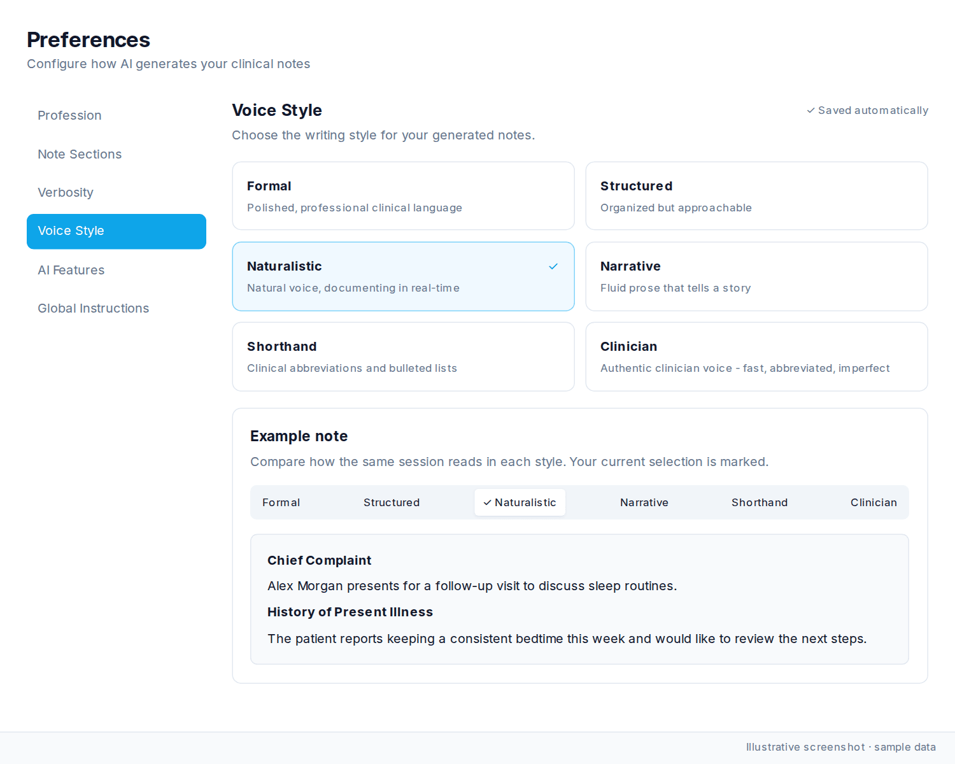Image resolution: width=955 pixels, height=764 pixels.
Task: Click the History of Present Illness heading
Action: pos(350,612)
